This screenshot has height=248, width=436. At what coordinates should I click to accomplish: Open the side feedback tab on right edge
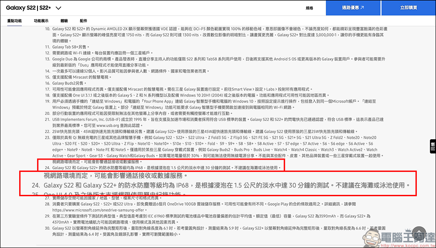[x=433, y=146]
